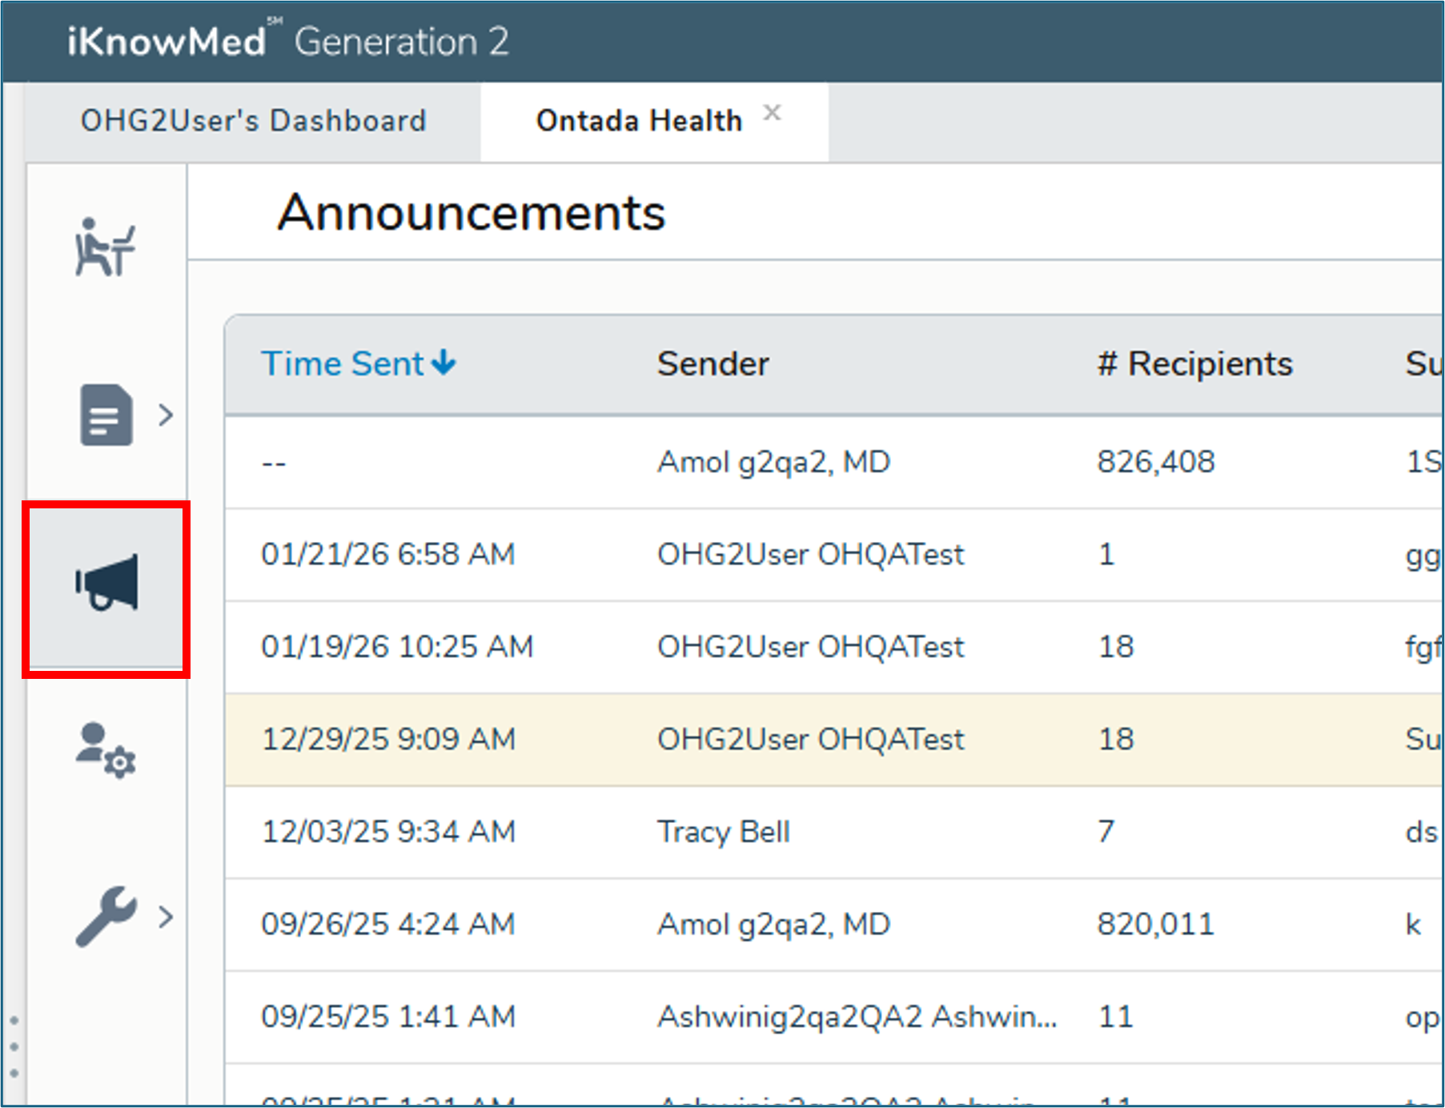Click the wrench tools sidebar icon
This screenshot has width=1445, height=1108.
tap(106, 917)
